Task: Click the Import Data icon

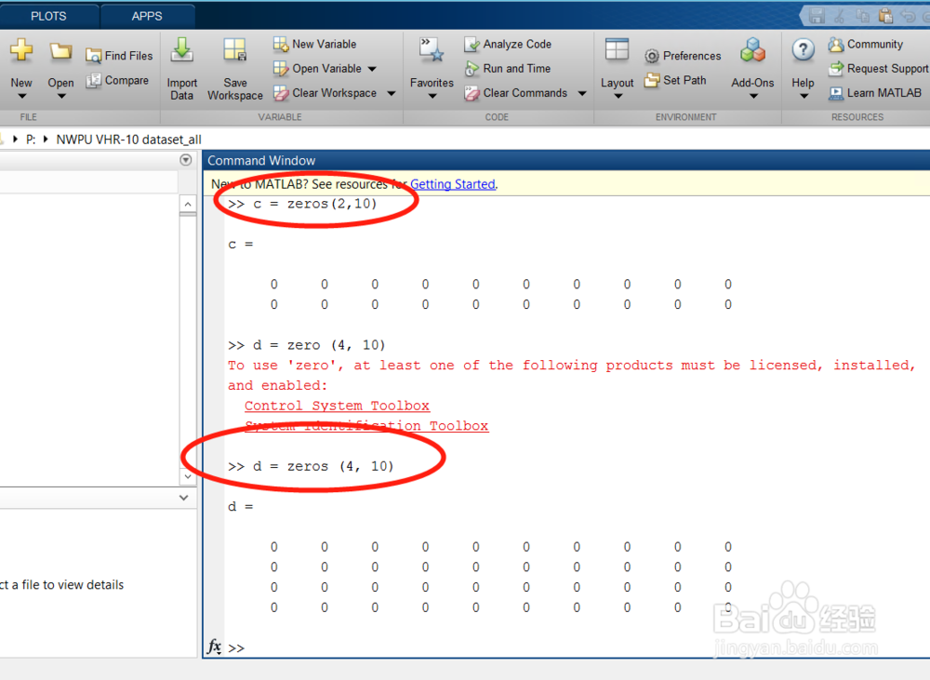Action: (x=181, y=50)
